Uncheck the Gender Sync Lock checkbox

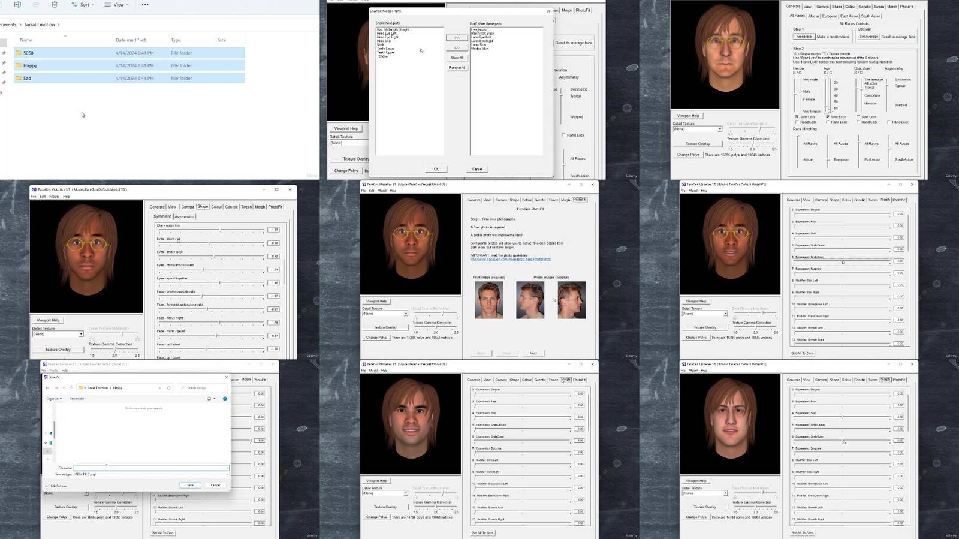797,117
